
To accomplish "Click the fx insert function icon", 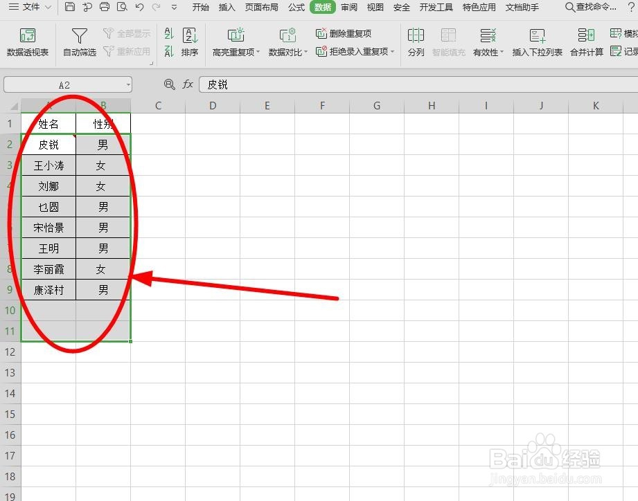I will [188, 84].
